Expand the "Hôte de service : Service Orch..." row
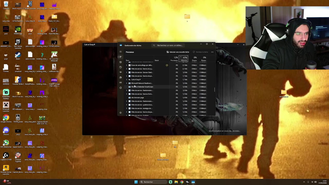 126,94
